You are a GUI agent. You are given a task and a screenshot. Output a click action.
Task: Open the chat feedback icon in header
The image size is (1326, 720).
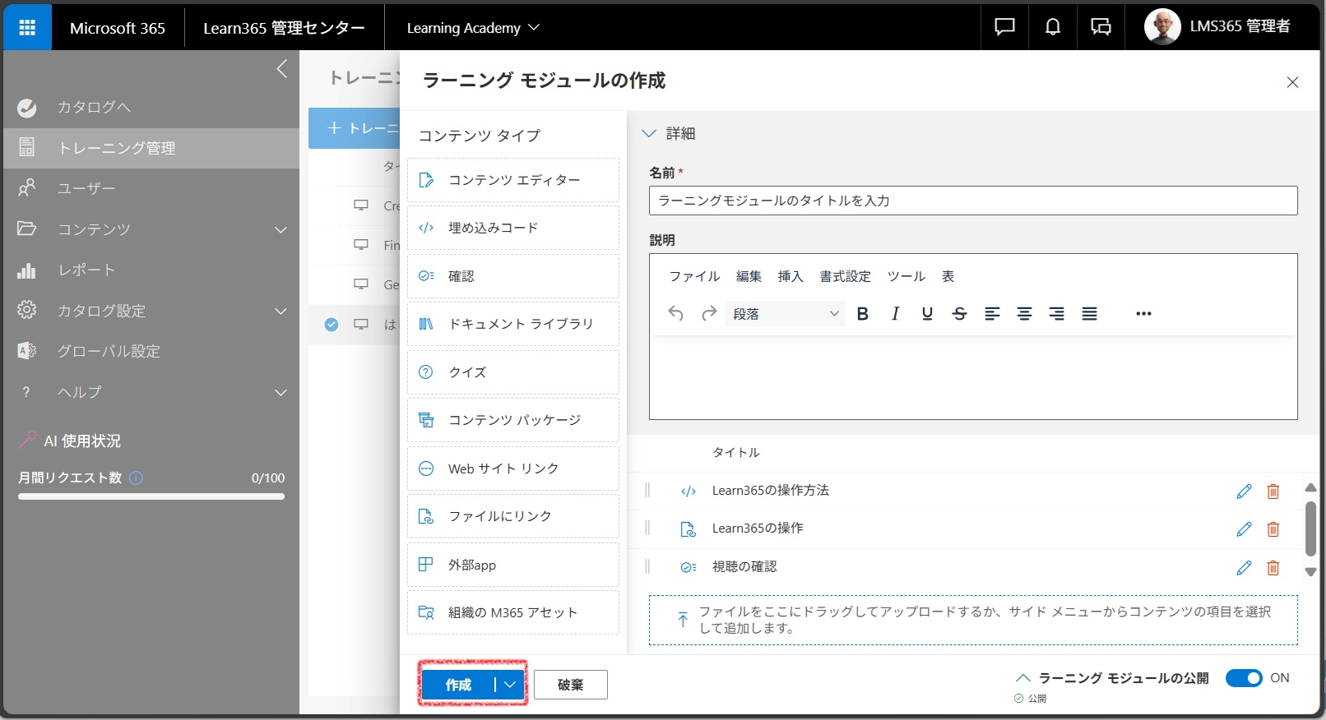point(1004,27)
